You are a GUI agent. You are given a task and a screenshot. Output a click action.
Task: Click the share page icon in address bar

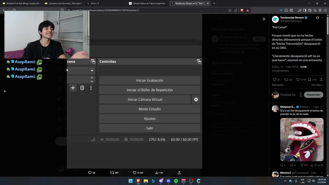click(x=236, y=10)
